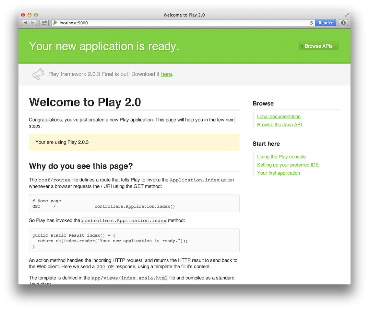
Task: Click the browser forward arrow button
Action: point(33,23)
